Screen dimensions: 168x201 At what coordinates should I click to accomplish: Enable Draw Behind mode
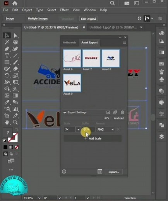click(x=11, y=154)
